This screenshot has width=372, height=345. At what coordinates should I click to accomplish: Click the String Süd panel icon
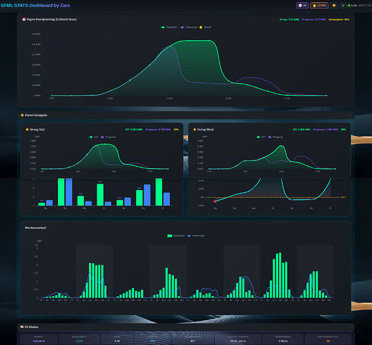27,130
